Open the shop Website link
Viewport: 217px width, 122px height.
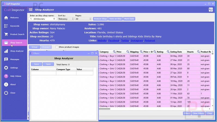tap(102, 40)
